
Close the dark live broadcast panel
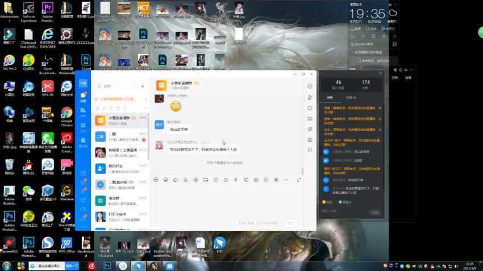click(x=380, y=73)
